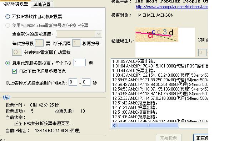
Task: Click the minimum time interval field
Action: click(x=73, y=82)
